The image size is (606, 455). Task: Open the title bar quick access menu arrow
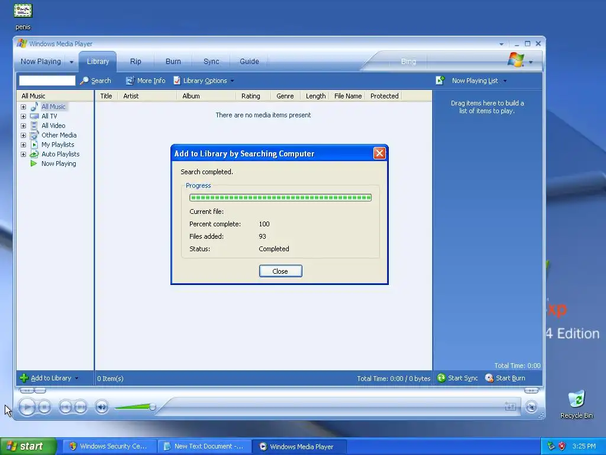coord(501,44)
